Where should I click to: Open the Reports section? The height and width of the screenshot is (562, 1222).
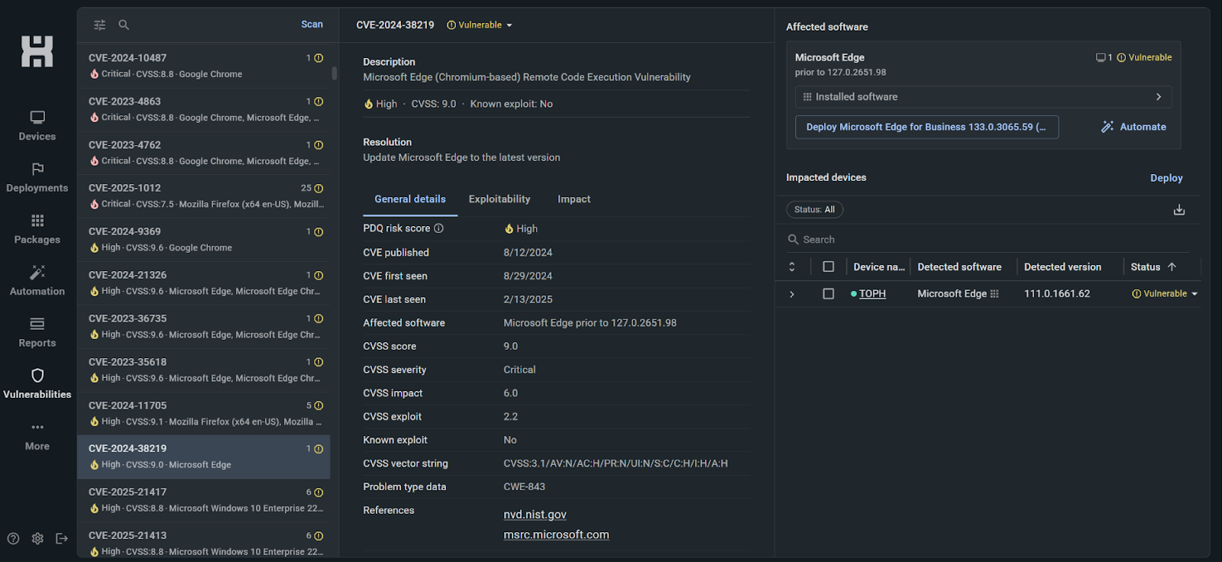pyautogui.click(x=37, y=333)
